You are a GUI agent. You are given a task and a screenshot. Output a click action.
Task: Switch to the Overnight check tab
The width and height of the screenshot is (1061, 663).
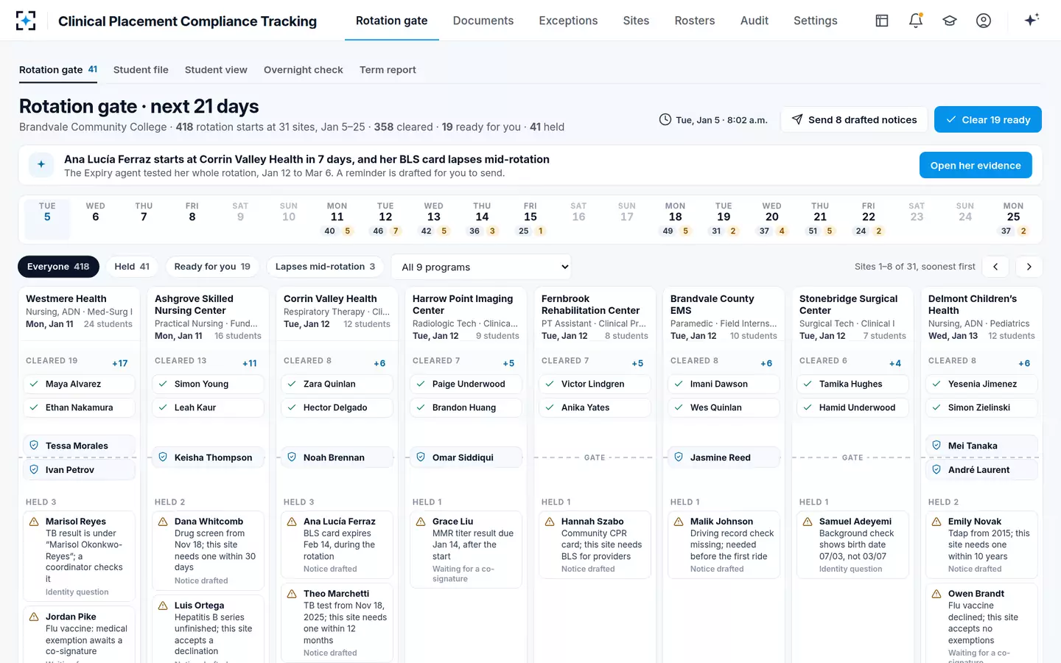pyautogui.click(x=304, y=70)
